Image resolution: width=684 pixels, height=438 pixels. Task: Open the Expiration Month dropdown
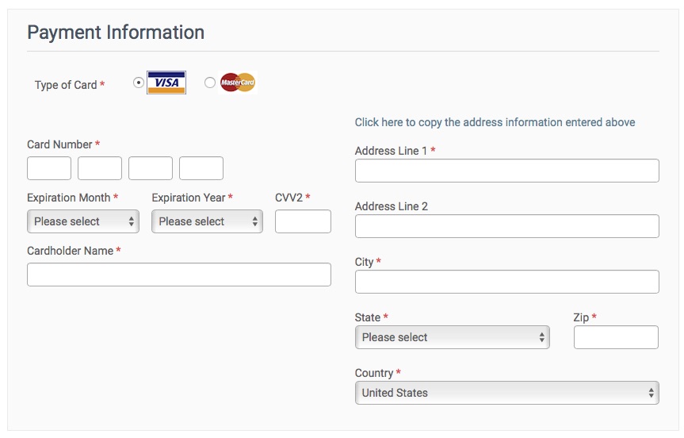(x=83, y=221)
